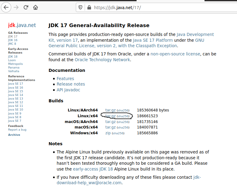Open Java SE 7 reference implementation

coord(15,121)
